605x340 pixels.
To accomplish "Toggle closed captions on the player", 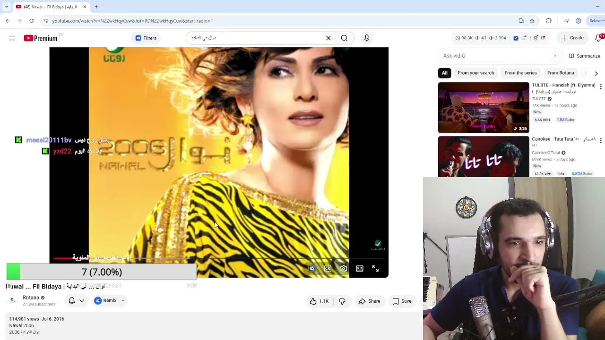I will pos(328,268).
